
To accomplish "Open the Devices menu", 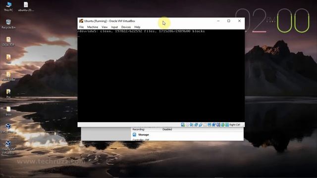I will 126,27.
